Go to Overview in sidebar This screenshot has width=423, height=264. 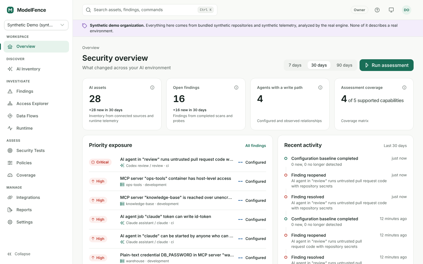tap(36, 47)
